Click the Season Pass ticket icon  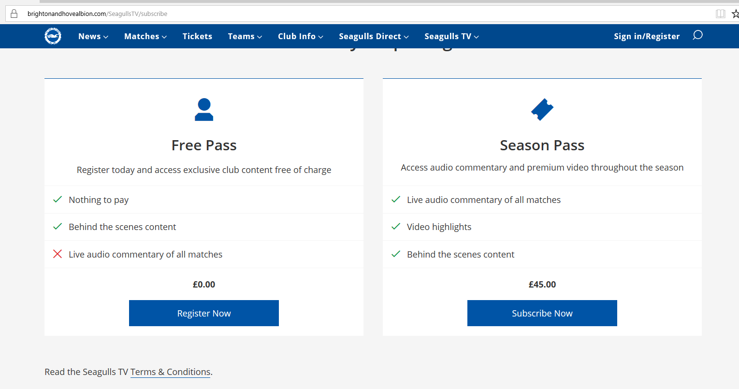point(542,110)
